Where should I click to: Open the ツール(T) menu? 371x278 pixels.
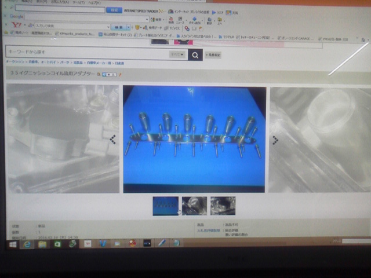tap(79, 2)
